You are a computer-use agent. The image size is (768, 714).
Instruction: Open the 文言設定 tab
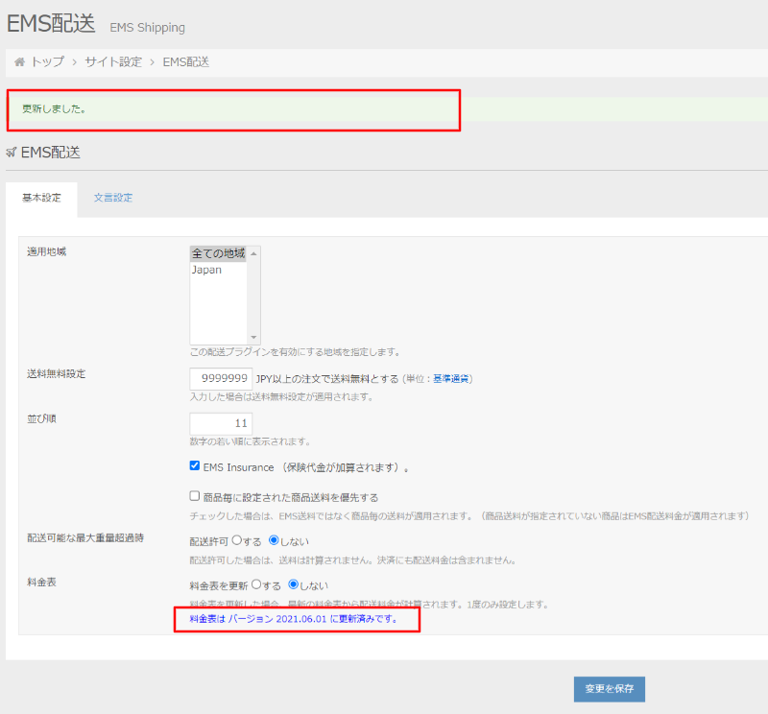(x=113, y=198)
